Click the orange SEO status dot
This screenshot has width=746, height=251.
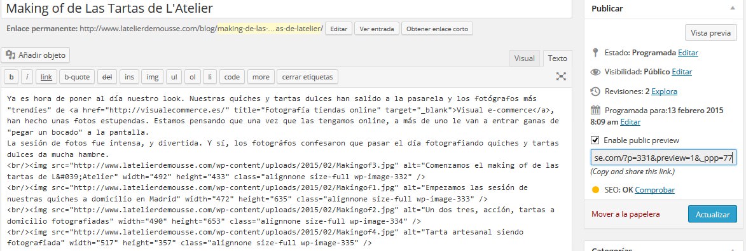(x=595, y=190)
